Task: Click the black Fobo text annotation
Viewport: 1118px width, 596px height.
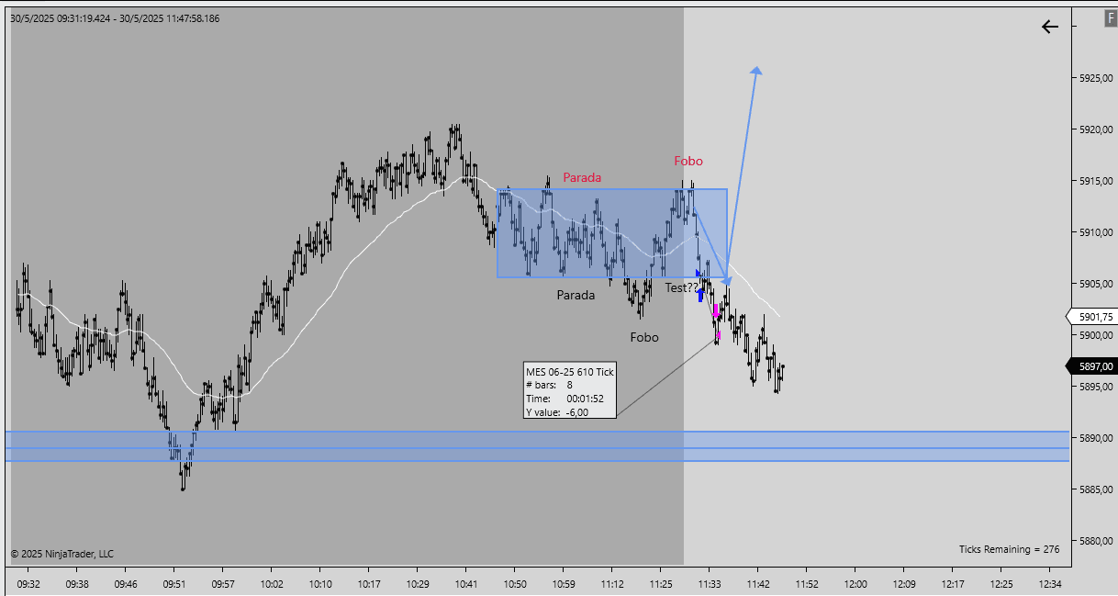Action: tap(643, 337)
